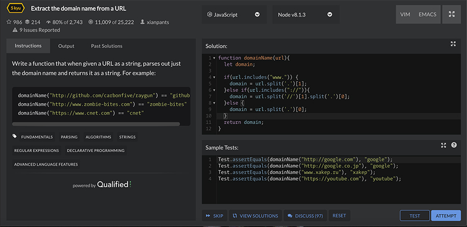Click the example code horizontal scrollbar
Viewport: 467px width, 227px height.
96,124
